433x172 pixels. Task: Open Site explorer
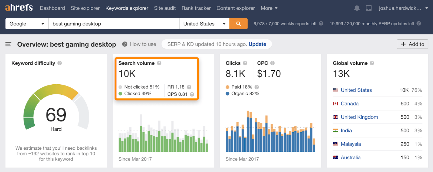85,8
